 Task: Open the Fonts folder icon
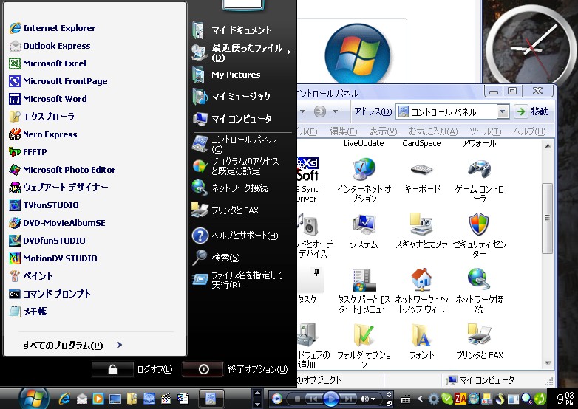(x=421, y=336)
